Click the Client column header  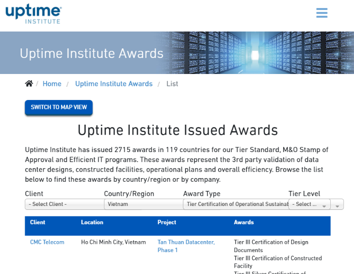38,222
